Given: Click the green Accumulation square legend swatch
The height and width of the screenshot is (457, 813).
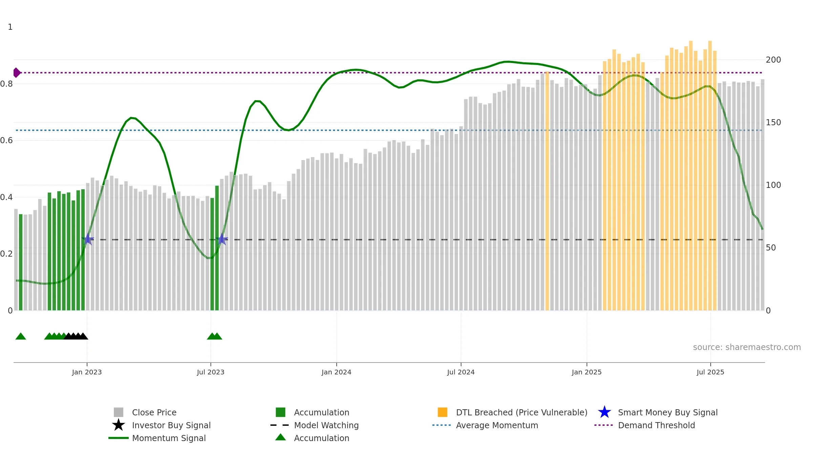Looking at the screenshot, I should point(280,412).
